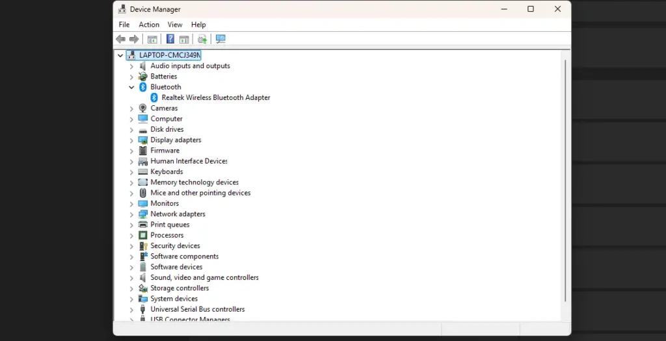Click the Forward arrow toolbar icon
Viewport: 666px width, 341px height.
pos(134,39)
